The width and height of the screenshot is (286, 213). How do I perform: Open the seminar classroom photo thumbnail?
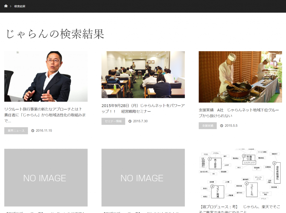(x=143, y=75)
